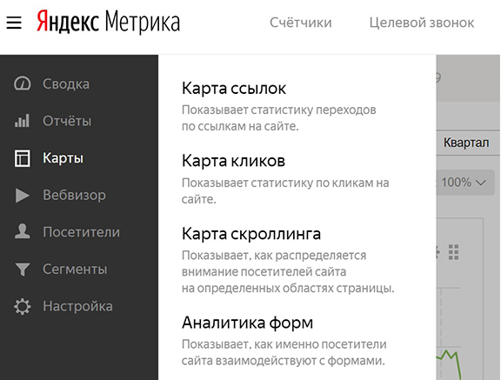Screen dimensions: 501x380
Task: Open the hamburger menu icon
Action: [14, 23]
